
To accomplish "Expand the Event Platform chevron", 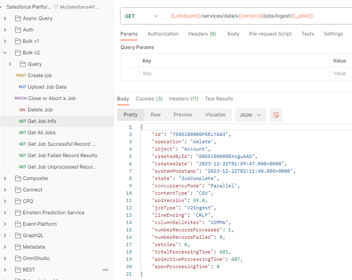I will point(5,224).
